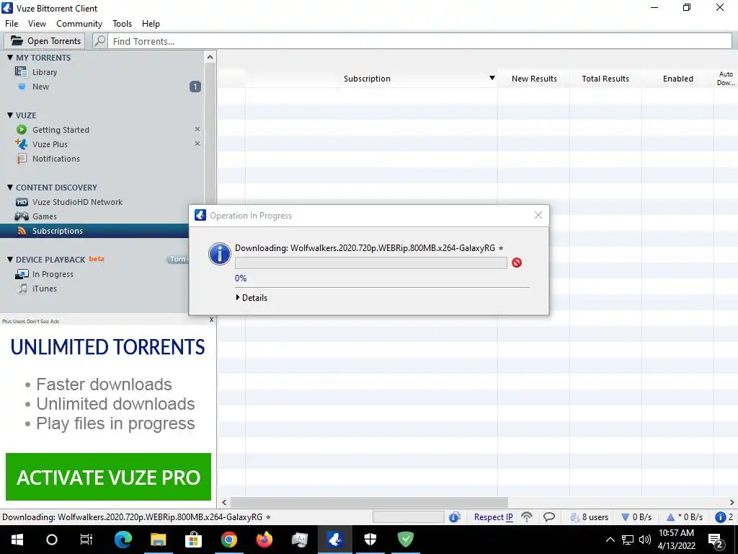Open the Library sidebar item
The width and height of the screenshot is (738, 554).
[x=44, y=72]
